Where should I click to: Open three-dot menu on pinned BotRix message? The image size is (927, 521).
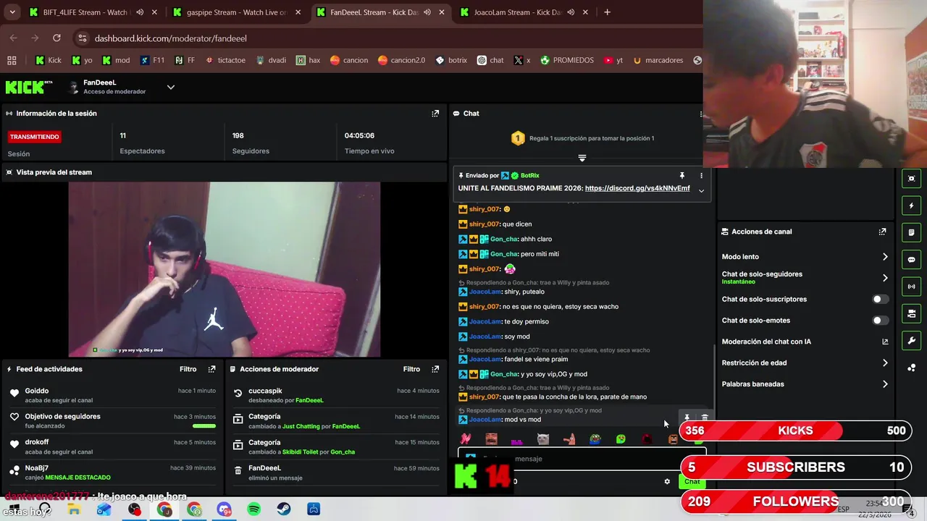click(700, 175)
